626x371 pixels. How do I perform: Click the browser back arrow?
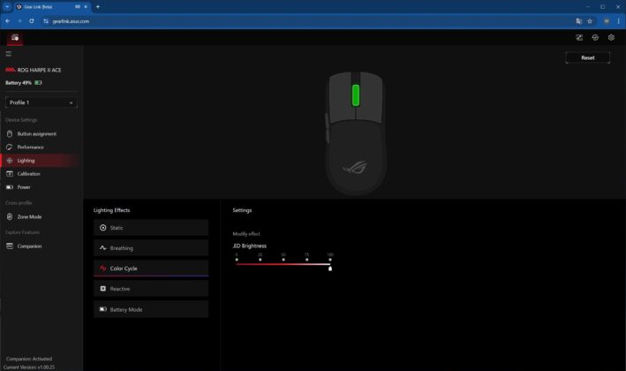pos(8,21)
